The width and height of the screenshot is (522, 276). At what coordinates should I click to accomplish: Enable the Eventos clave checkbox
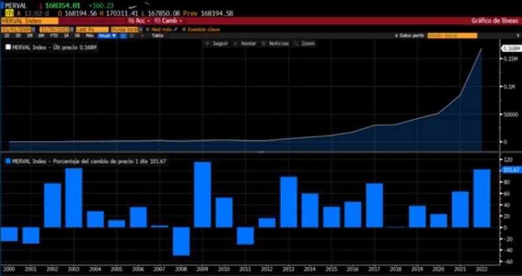coord(183,29)
